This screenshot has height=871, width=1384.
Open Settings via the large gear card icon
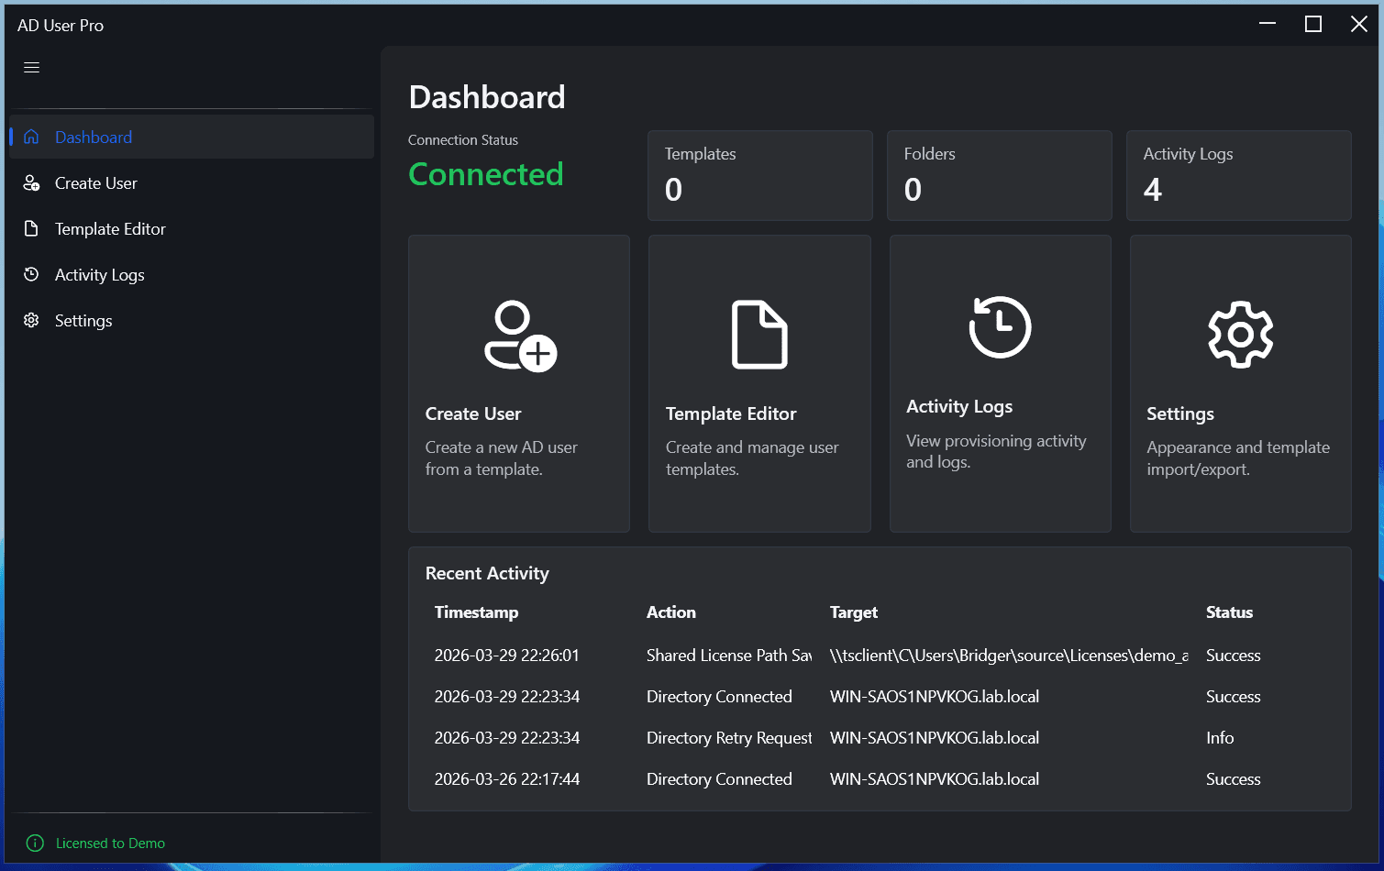(1240, 335)
